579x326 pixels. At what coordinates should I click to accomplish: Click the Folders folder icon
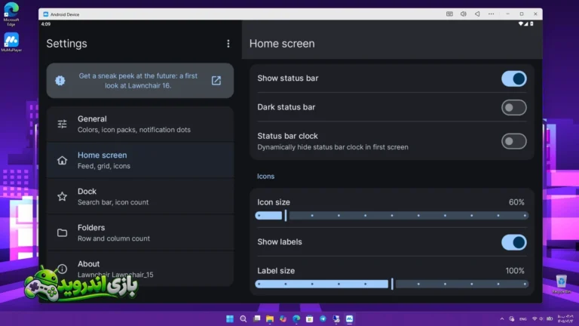point(62,233)
